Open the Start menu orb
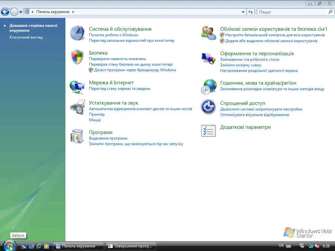Image resolution: width=335 pixels, height=251 pixels. click(x=9, y=246)
